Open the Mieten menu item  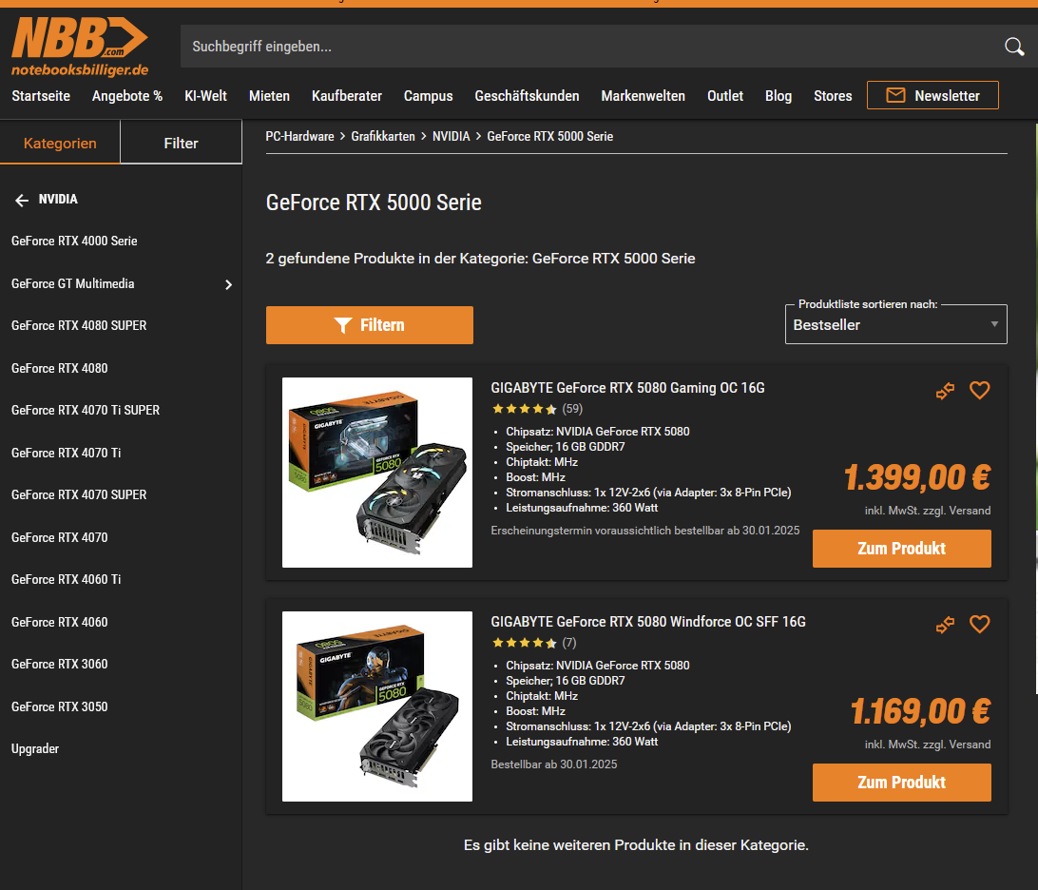point(269,96)
